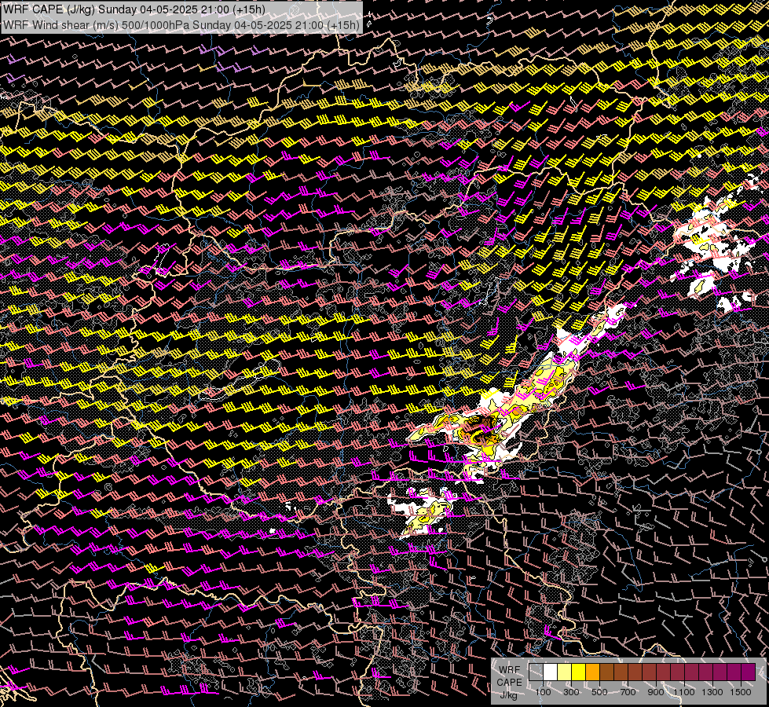The image size is (769, 707).
Task: Click the legend value 900
Action: coord(656,692)
